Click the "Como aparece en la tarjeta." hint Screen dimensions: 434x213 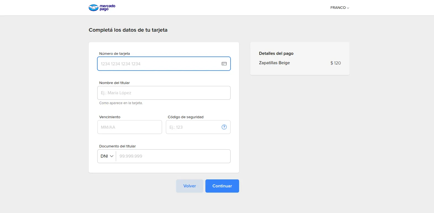click(x=121, y=103)
